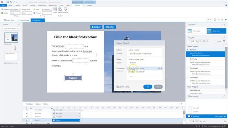Move the selected trigger down with the arrow icon
Image resolution: width=228 pixels, height=128 pixels.
[207, 42]
